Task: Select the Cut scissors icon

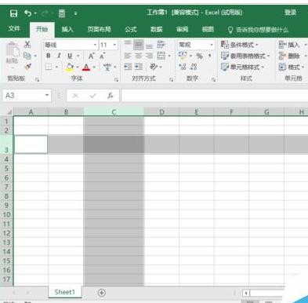Action: [27, 44]
